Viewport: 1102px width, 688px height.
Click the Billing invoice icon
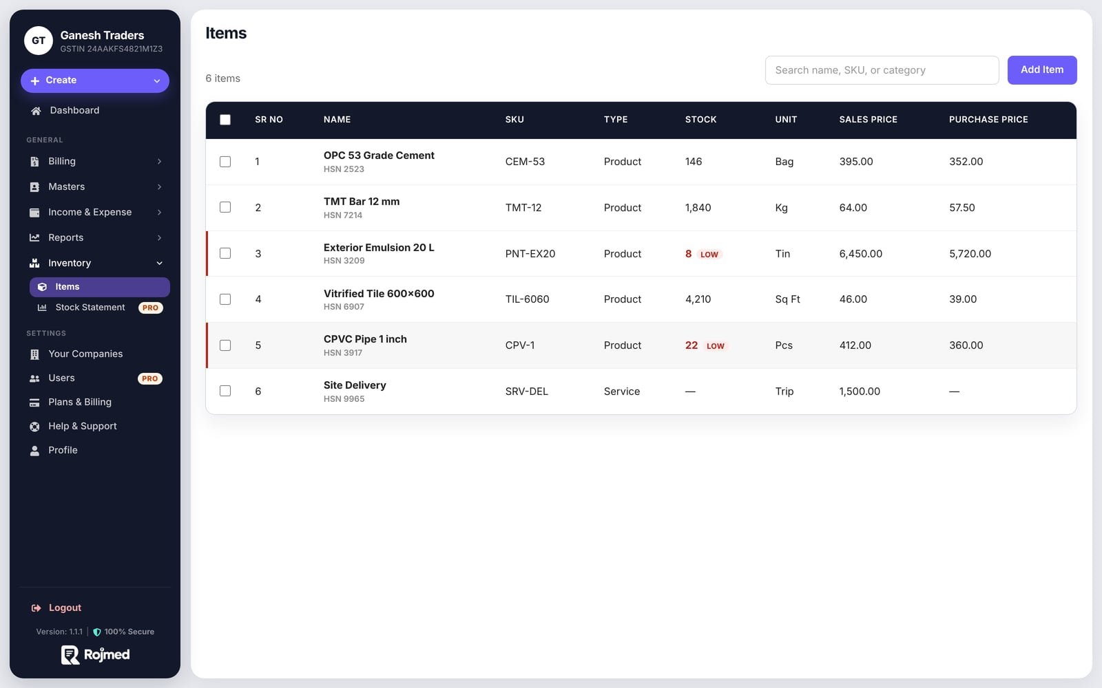34,162
